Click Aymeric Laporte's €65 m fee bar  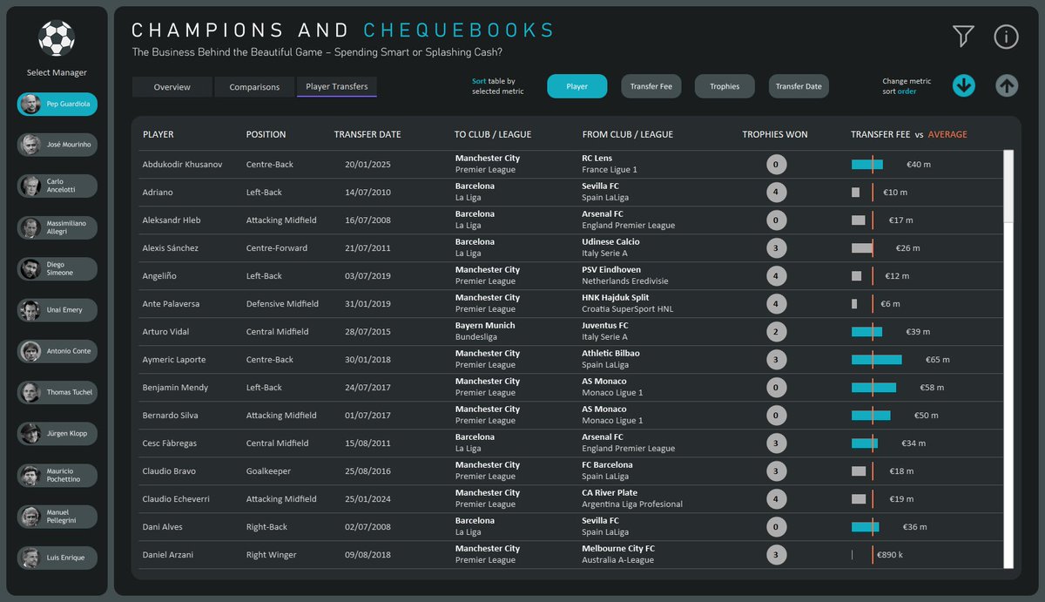(x=877, y=360)
